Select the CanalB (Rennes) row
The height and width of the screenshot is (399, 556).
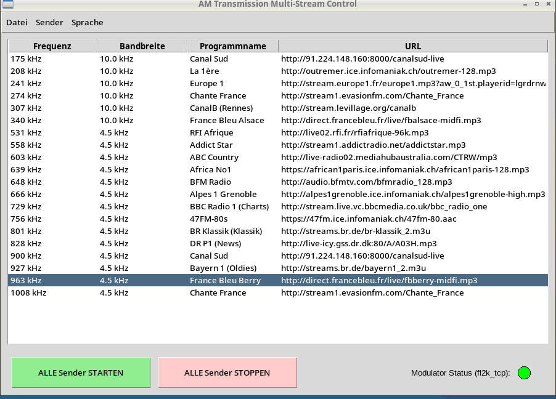click(278, 108)
